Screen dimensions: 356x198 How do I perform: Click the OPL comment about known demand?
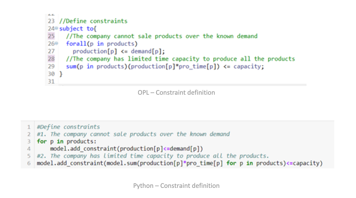coord(162,36)
